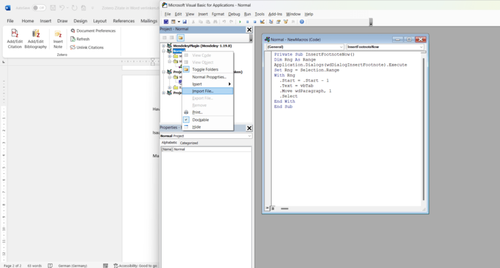The image size is (500, 268).
Task: Click the Properties Window toolbar icon
Action: (x=278, y=22)
